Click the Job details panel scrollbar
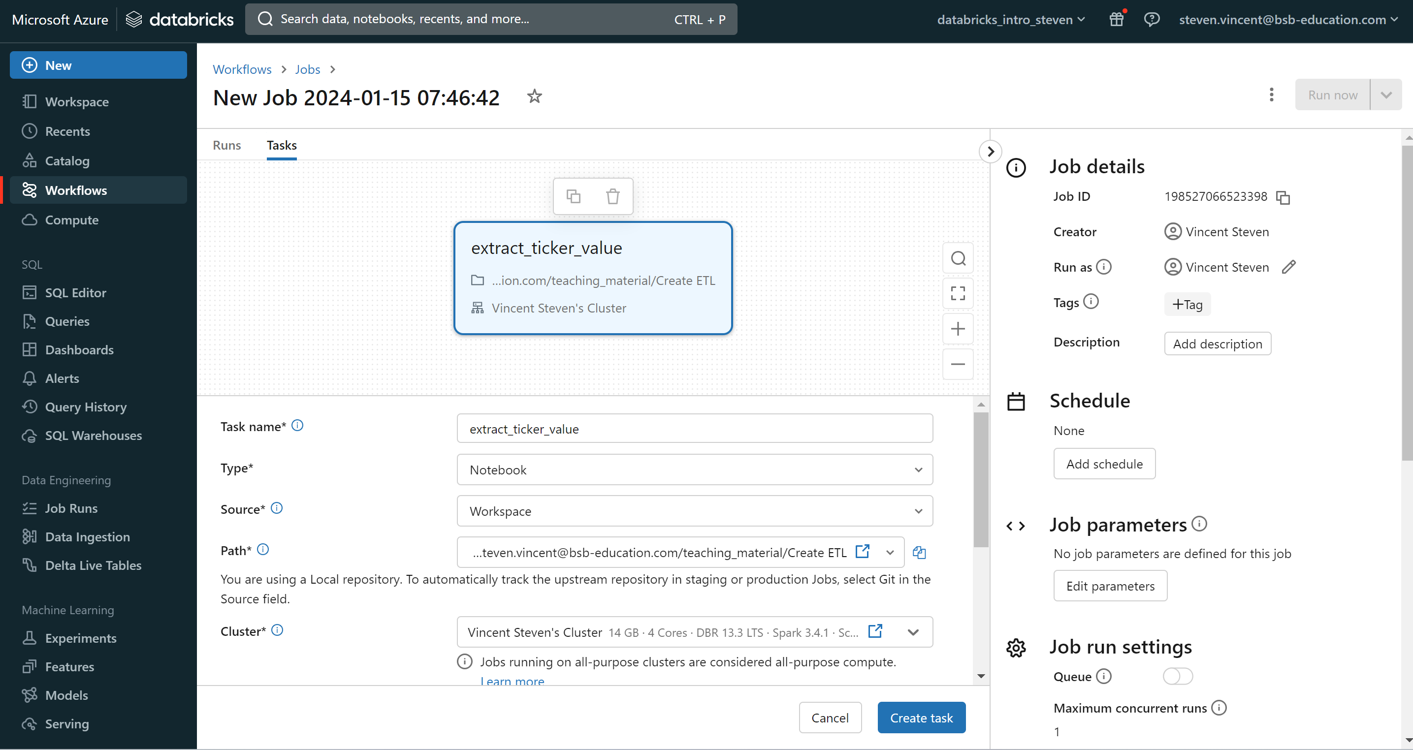 [x=1407, y=303]
